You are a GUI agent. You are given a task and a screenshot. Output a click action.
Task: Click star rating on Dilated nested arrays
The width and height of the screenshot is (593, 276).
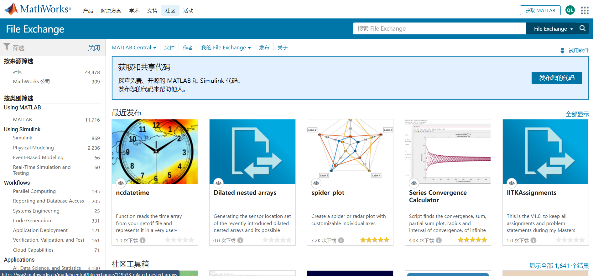tap(277, 240)
